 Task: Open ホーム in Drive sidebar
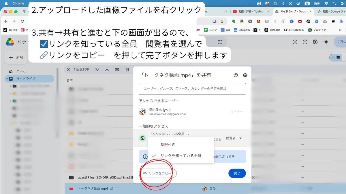pos(21,71)
